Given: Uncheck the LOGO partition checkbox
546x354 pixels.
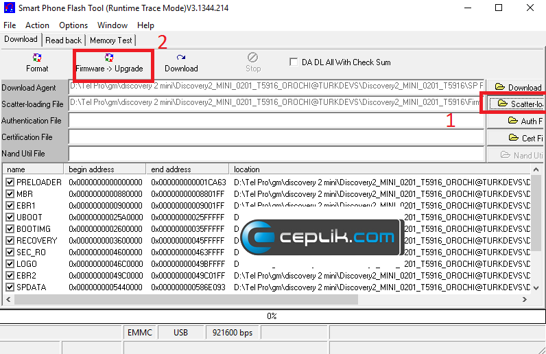Looking at the screenshot, I should coord(10,263).
